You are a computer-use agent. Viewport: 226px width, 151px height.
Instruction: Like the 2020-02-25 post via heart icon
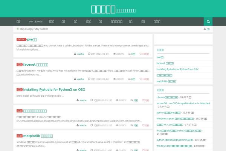[143, 125]
